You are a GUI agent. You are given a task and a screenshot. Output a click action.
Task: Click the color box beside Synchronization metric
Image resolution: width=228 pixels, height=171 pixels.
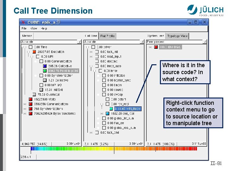click(x=41, y=75)
